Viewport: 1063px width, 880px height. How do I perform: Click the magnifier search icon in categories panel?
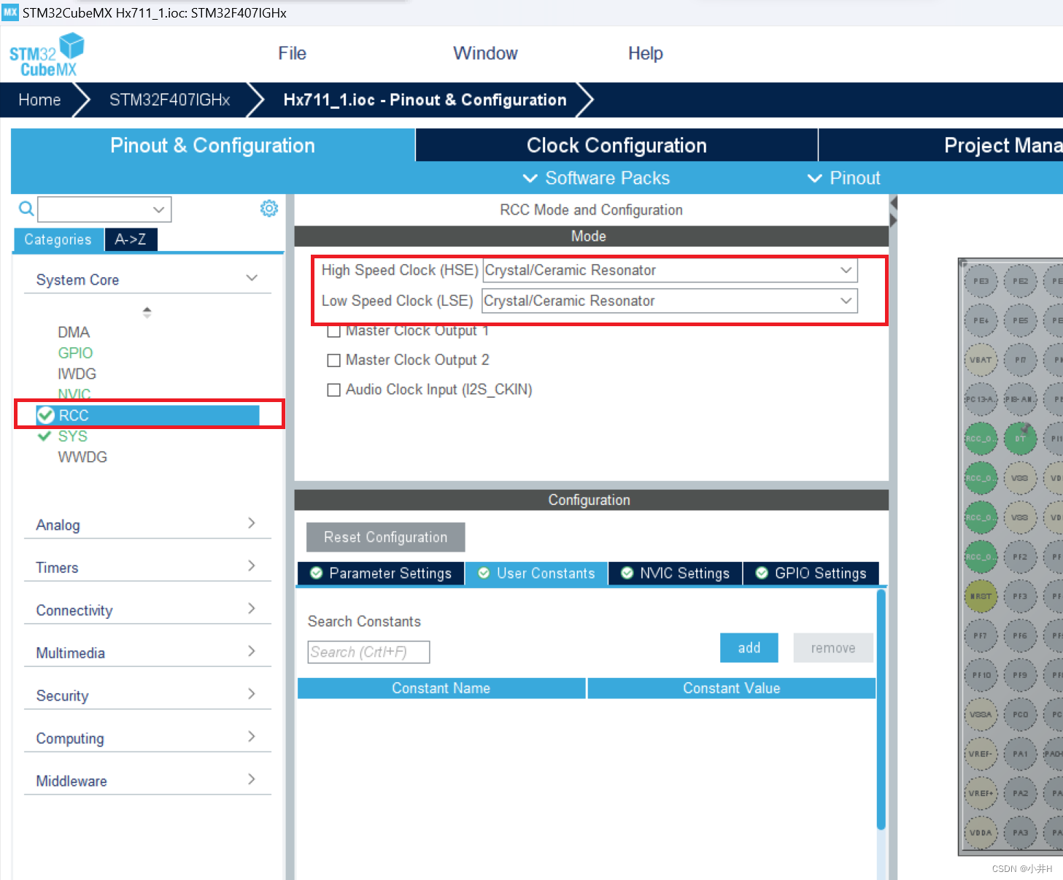pos(26,209)
